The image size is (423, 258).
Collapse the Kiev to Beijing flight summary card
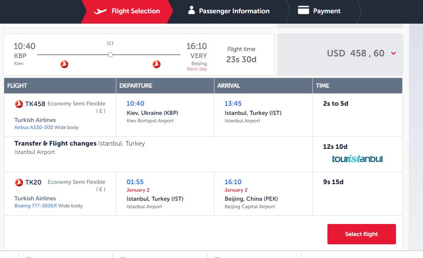[x=138, y=54]
